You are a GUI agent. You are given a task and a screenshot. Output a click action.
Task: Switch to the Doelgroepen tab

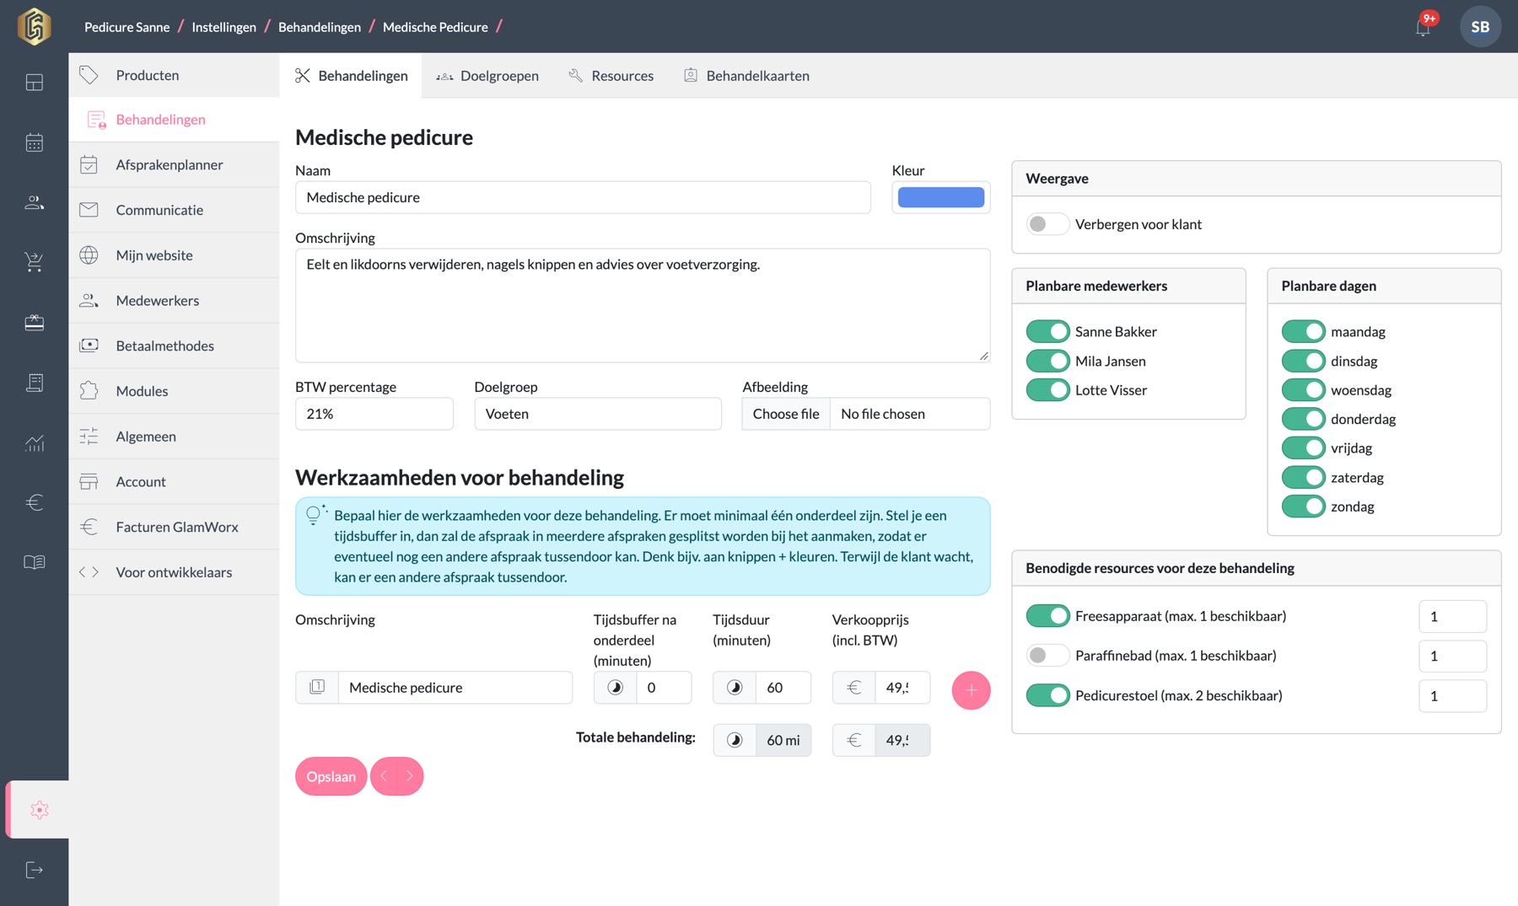[x=487, y=76]
